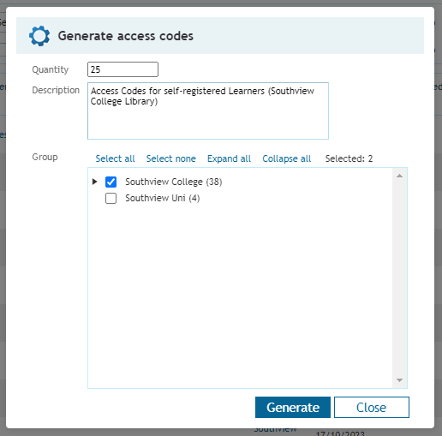
Task: Click the Generate button
Action: [293, 407]
